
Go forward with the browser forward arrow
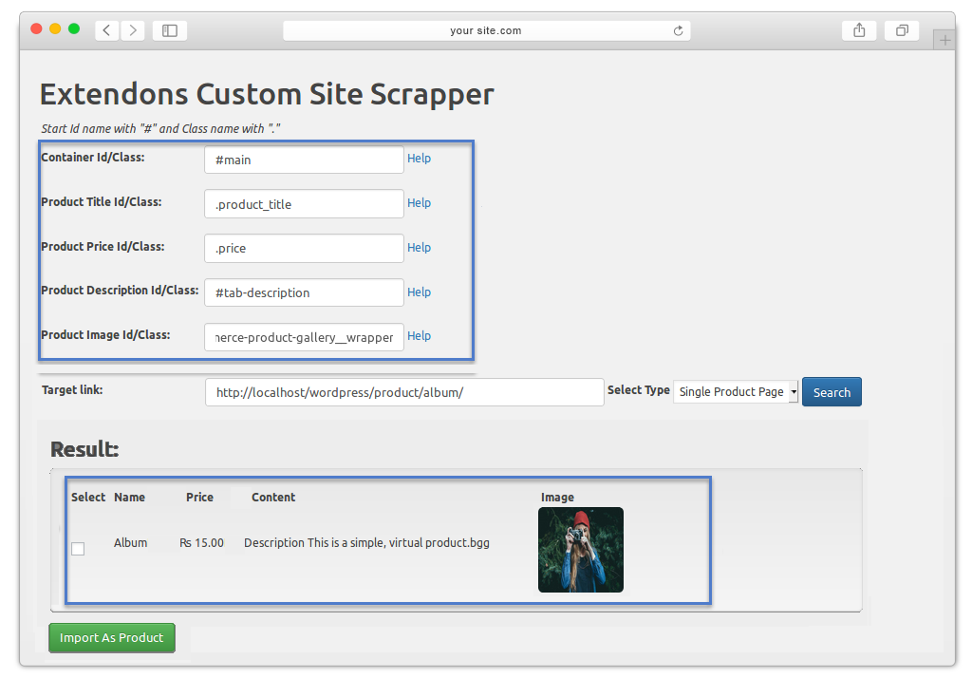pyautogui.click(x=133, y=30)
